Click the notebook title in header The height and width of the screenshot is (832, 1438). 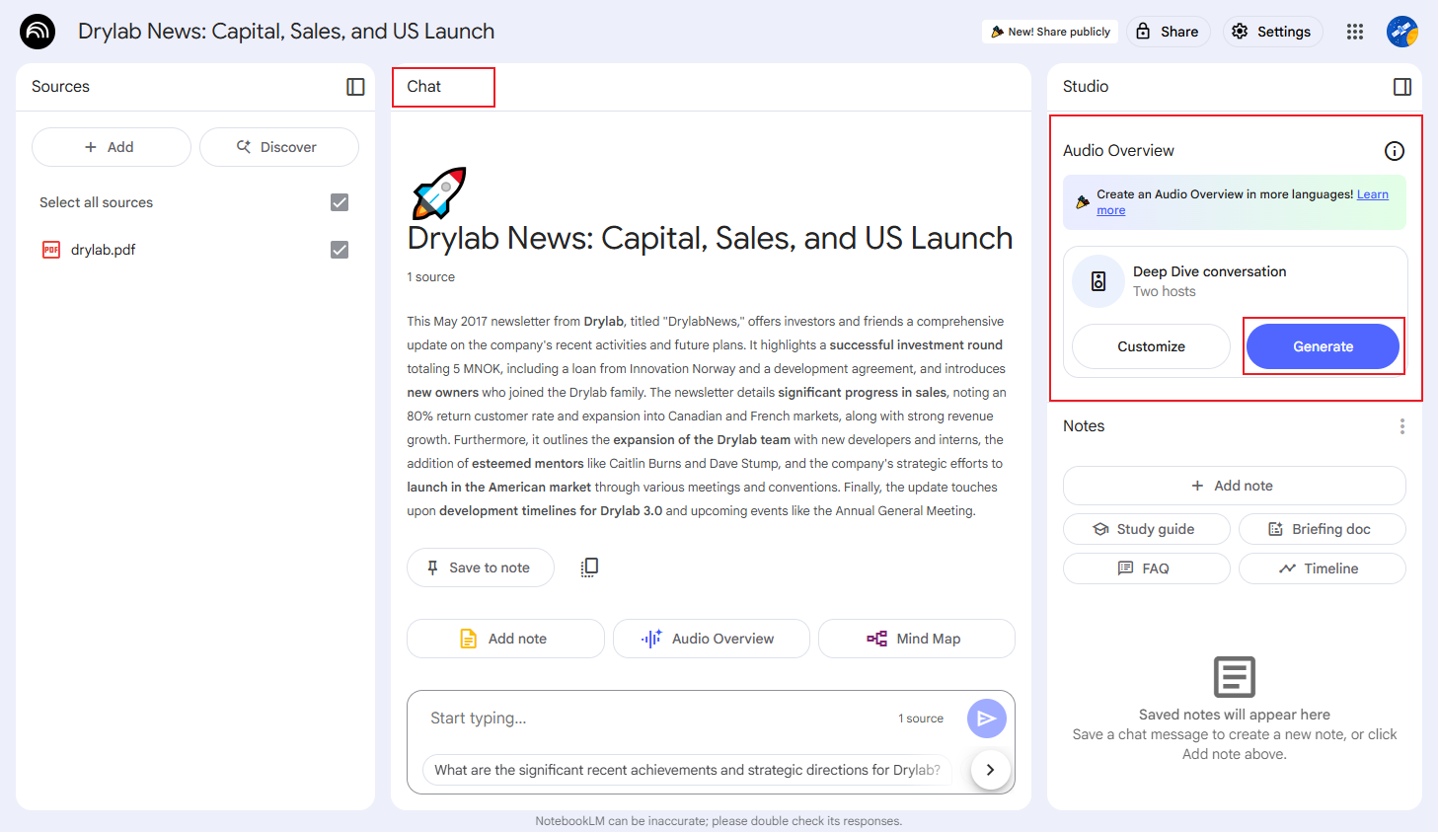click(286, 32)
